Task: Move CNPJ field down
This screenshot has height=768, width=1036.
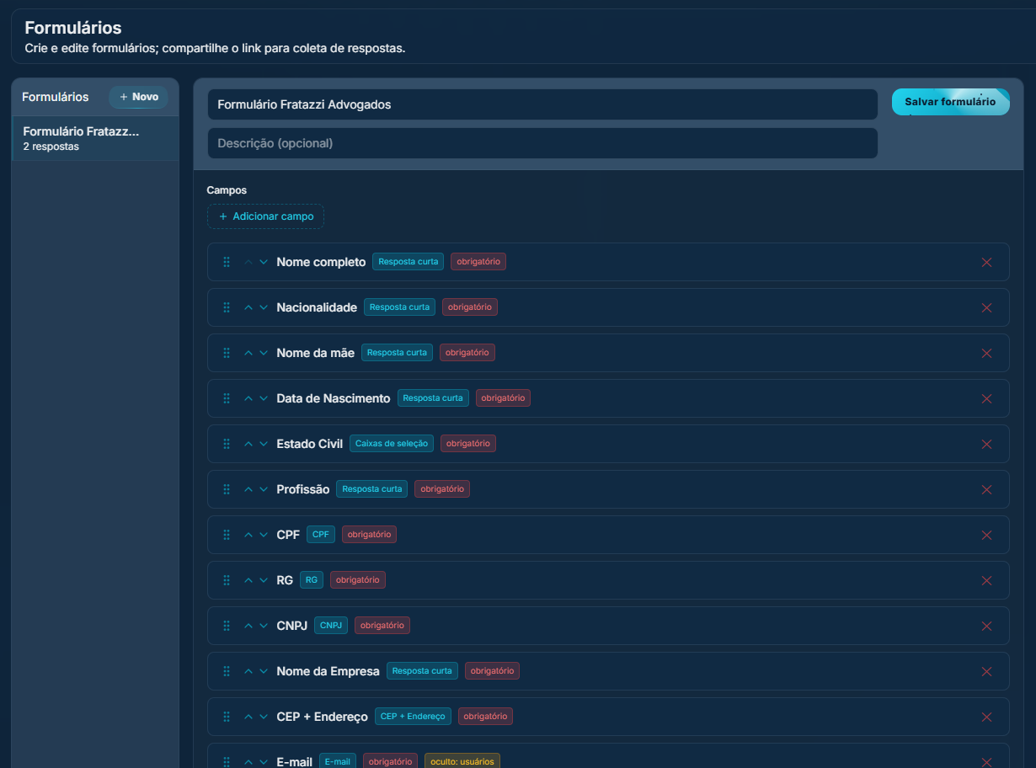Action: [x=264, y=626]
